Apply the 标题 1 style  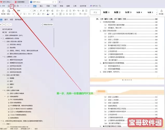[x=106, y=12]
